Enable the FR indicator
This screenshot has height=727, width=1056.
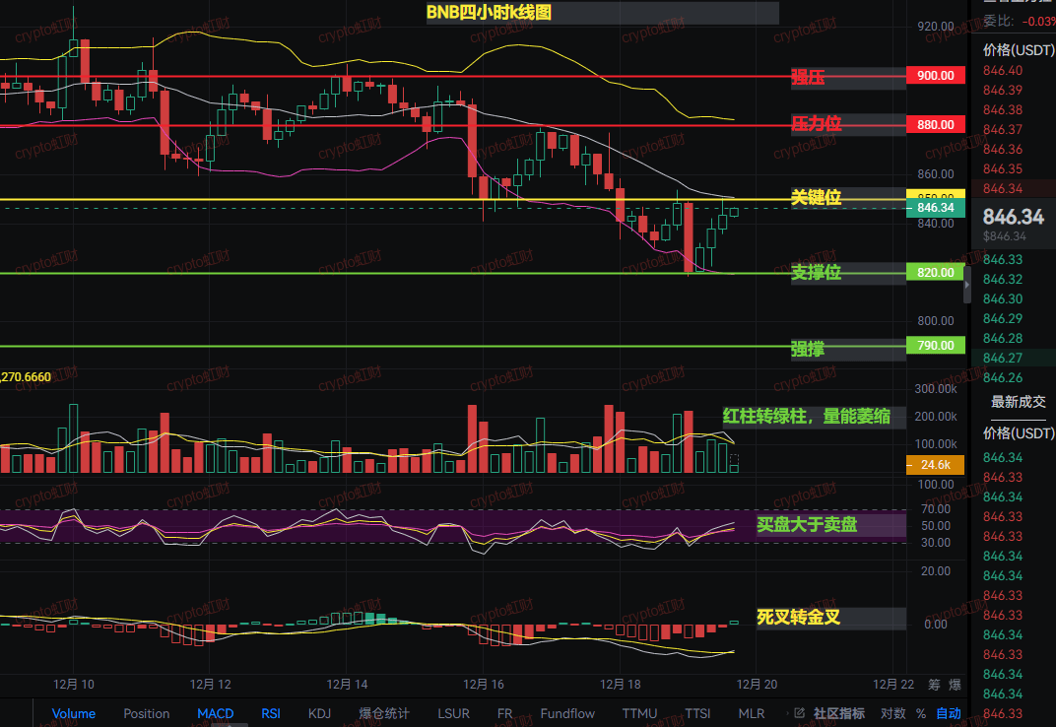(504, 713)
